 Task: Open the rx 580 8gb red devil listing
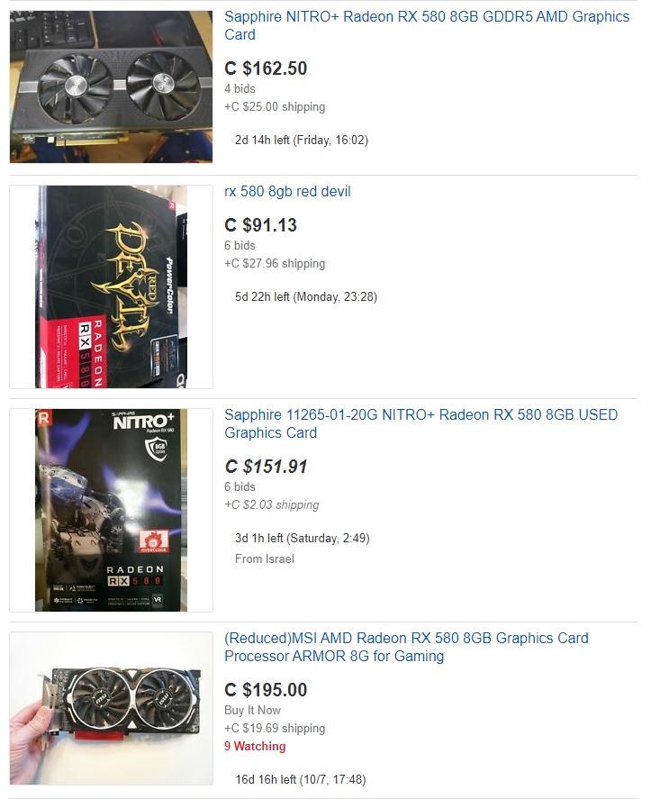pos(287,192)
